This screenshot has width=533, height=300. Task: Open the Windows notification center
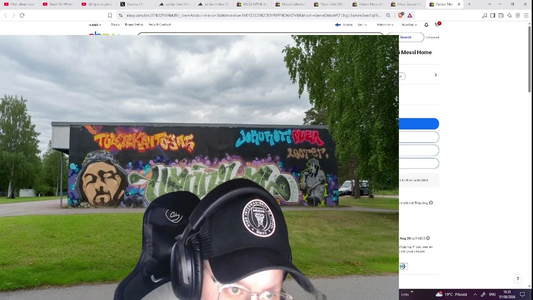pyautogui.click(x=523, y=294)
